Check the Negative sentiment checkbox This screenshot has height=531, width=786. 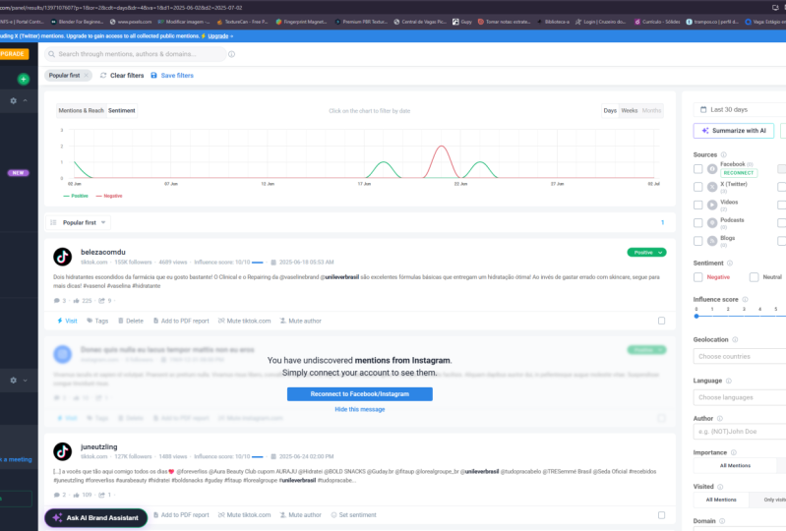pos(697,277)
